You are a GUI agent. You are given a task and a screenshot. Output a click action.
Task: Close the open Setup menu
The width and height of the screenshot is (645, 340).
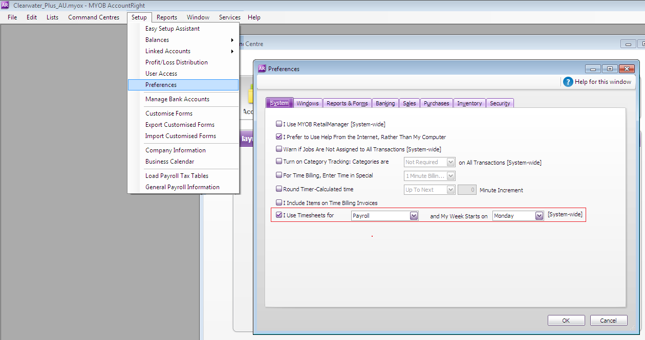coord(139,17)
